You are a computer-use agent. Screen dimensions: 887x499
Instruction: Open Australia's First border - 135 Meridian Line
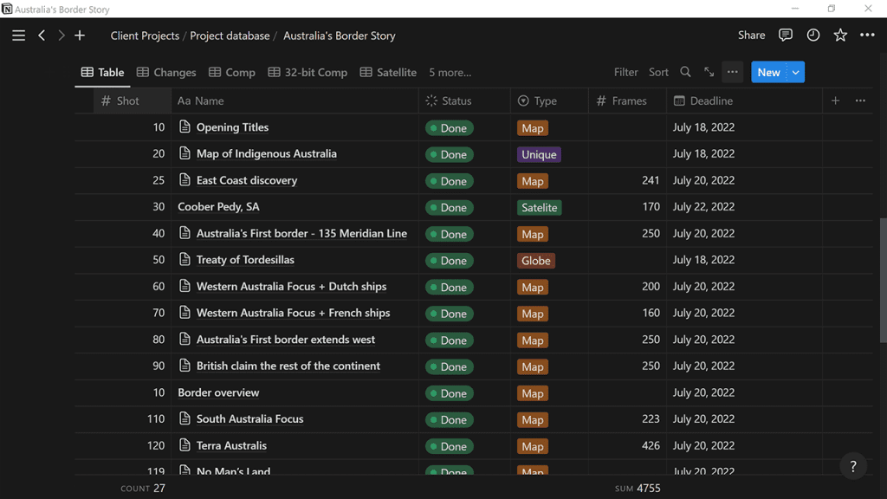tap(301, 233)
